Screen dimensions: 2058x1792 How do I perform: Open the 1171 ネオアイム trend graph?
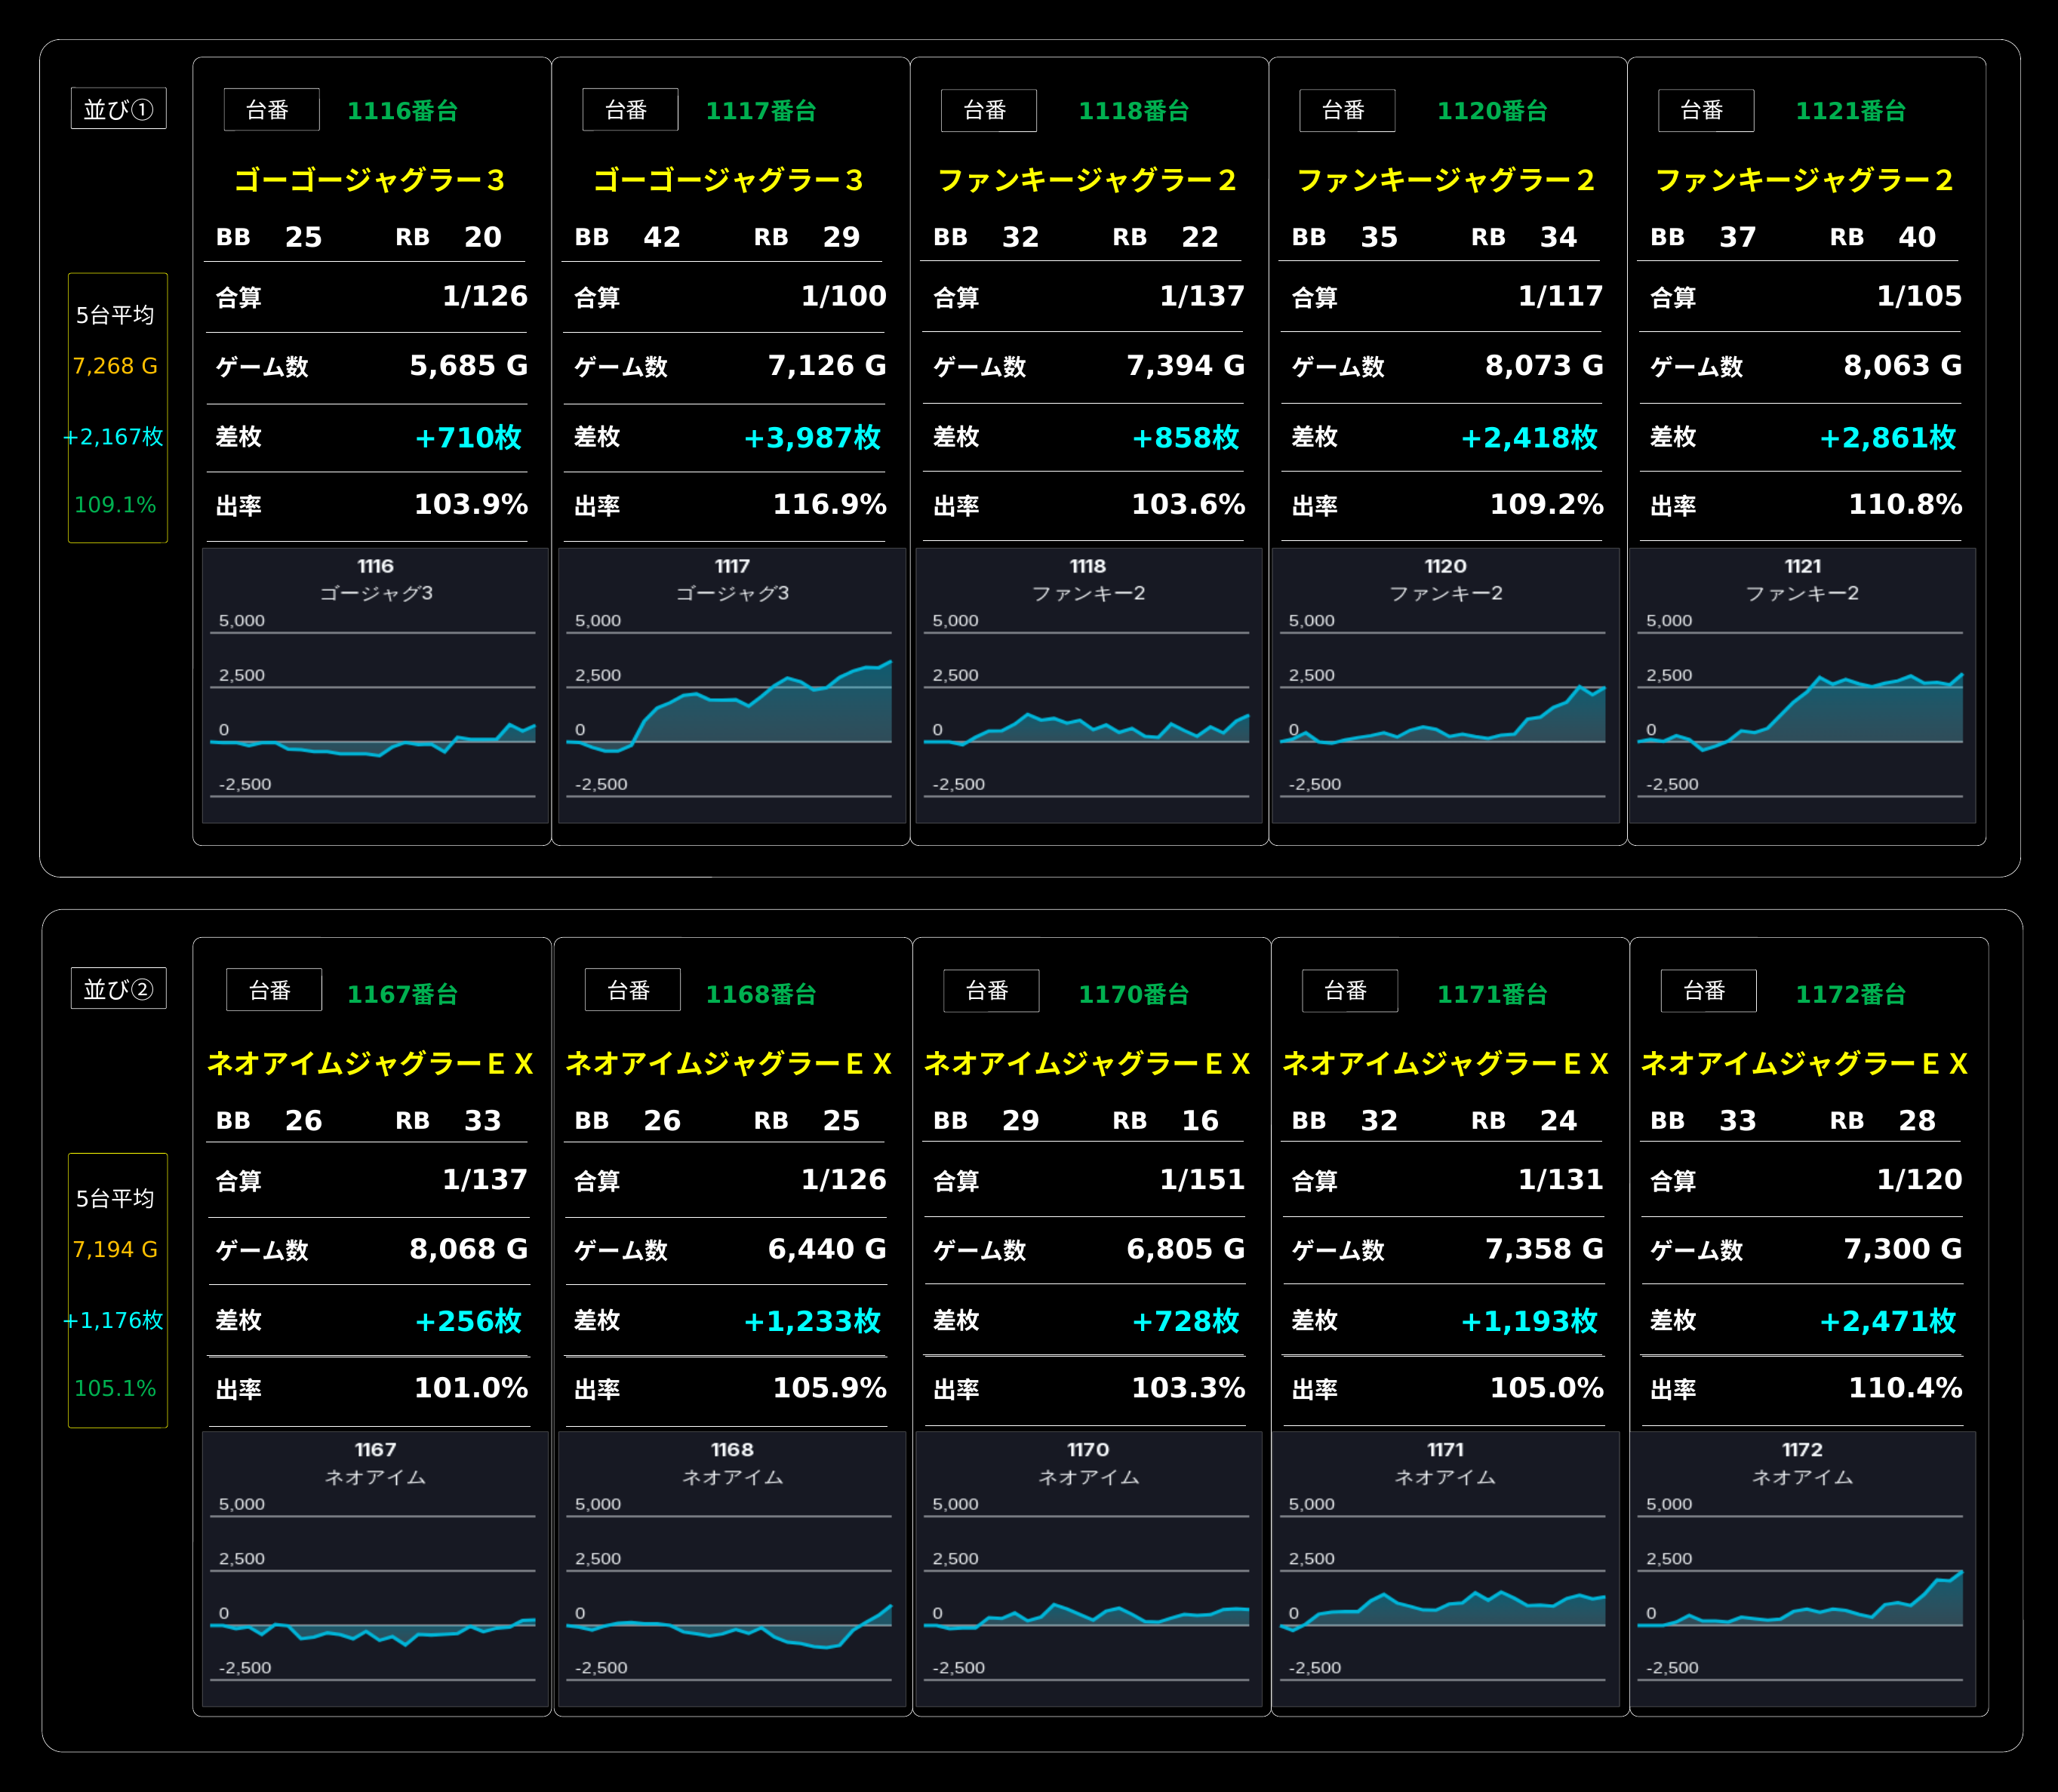tap(1446, 1569)
